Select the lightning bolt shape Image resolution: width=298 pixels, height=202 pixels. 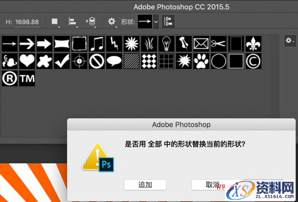[x=114, y=44]
